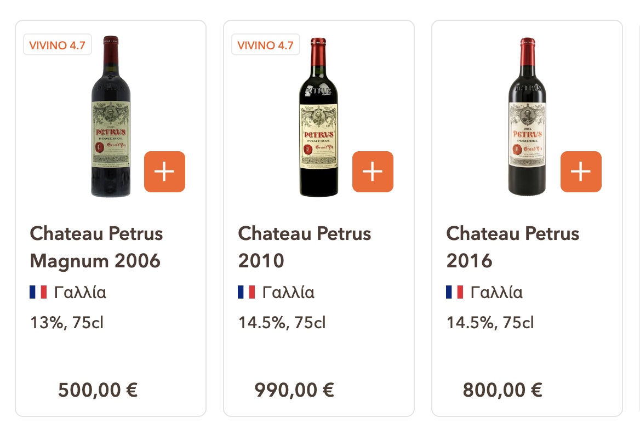Click the French flag under Petrus 2010

click(247, 293)
